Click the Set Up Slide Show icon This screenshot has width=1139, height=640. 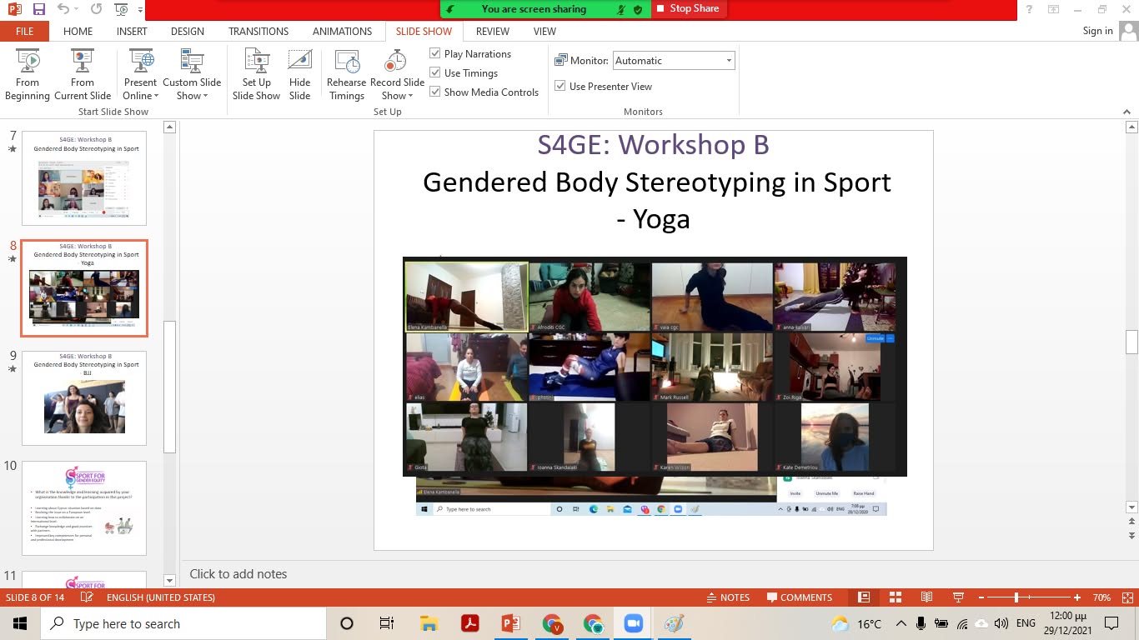click(256, 74)
